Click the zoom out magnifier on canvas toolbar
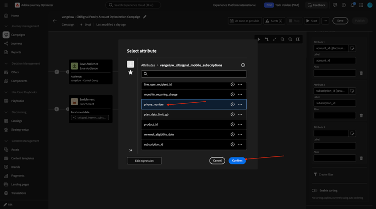 [282, 39]
